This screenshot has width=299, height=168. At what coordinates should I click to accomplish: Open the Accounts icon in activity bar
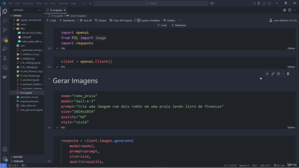[5, 149]
